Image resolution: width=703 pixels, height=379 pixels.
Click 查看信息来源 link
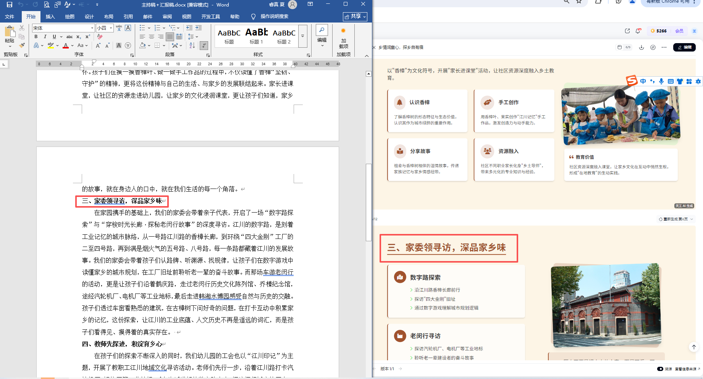point(687,369)
